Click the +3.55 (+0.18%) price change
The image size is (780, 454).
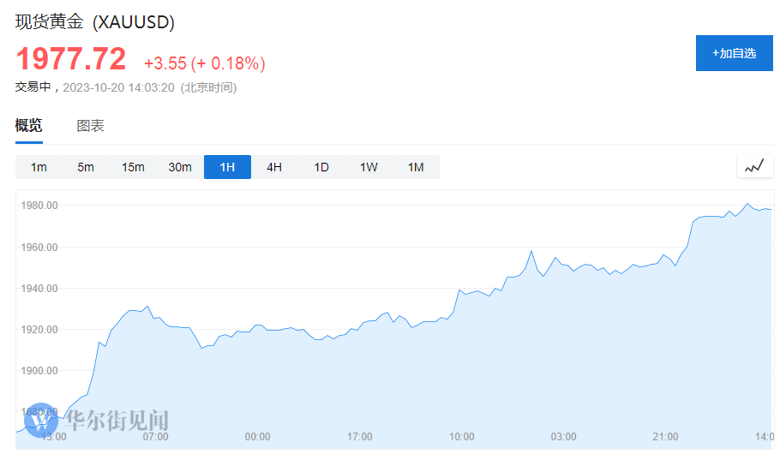pyautogui.click(x=204, y=63)
